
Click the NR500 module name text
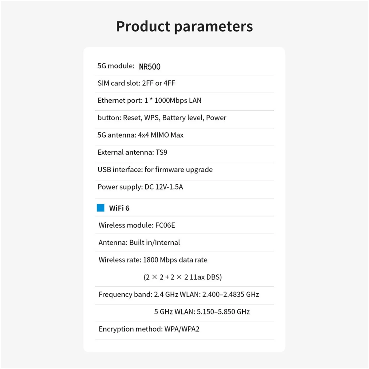(x=150, y=67)
